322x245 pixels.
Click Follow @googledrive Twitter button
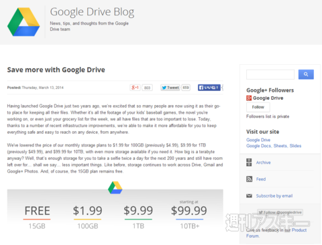click(x=280, y=212)
